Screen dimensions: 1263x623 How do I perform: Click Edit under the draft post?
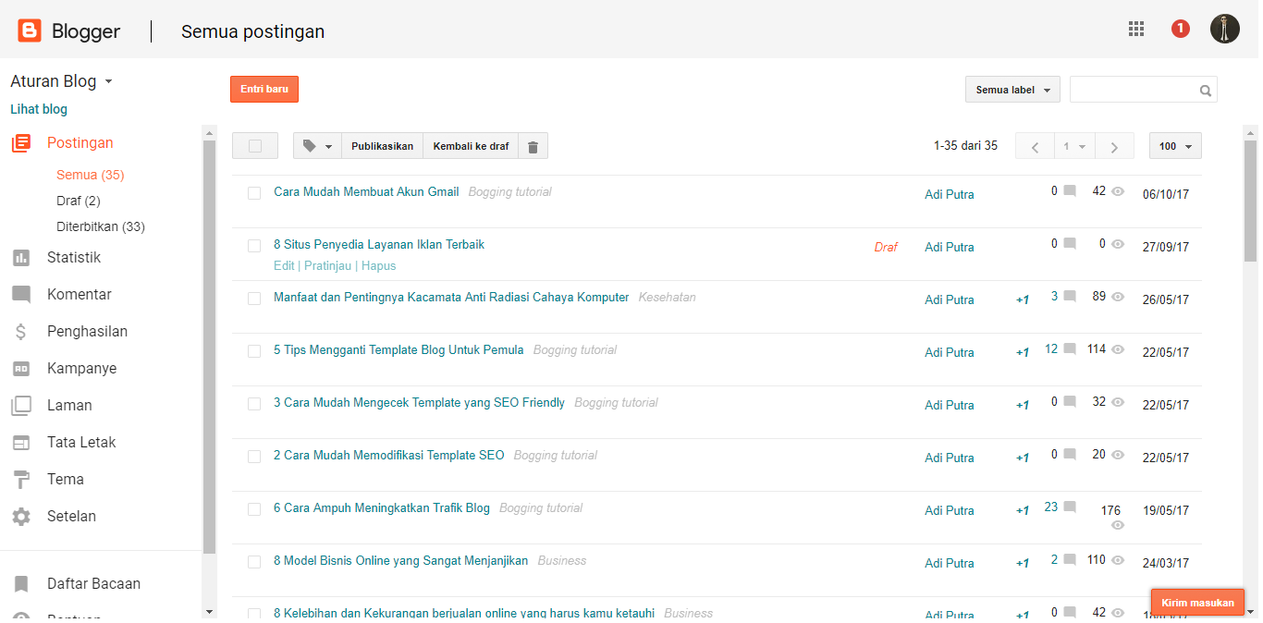coord(283,265)
